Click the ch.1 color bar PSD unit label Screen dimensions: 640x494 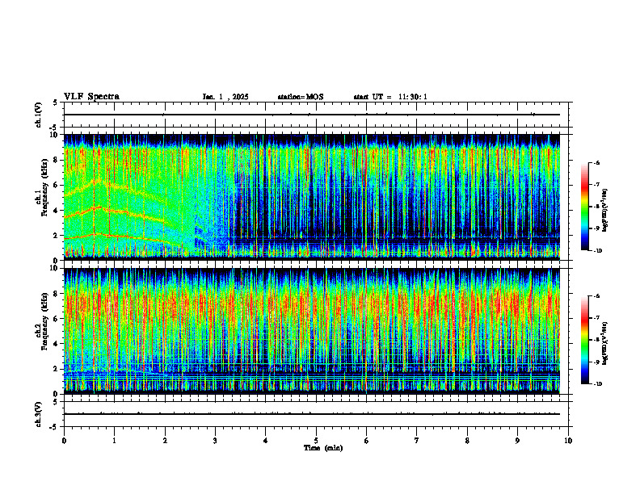[605, 211]
